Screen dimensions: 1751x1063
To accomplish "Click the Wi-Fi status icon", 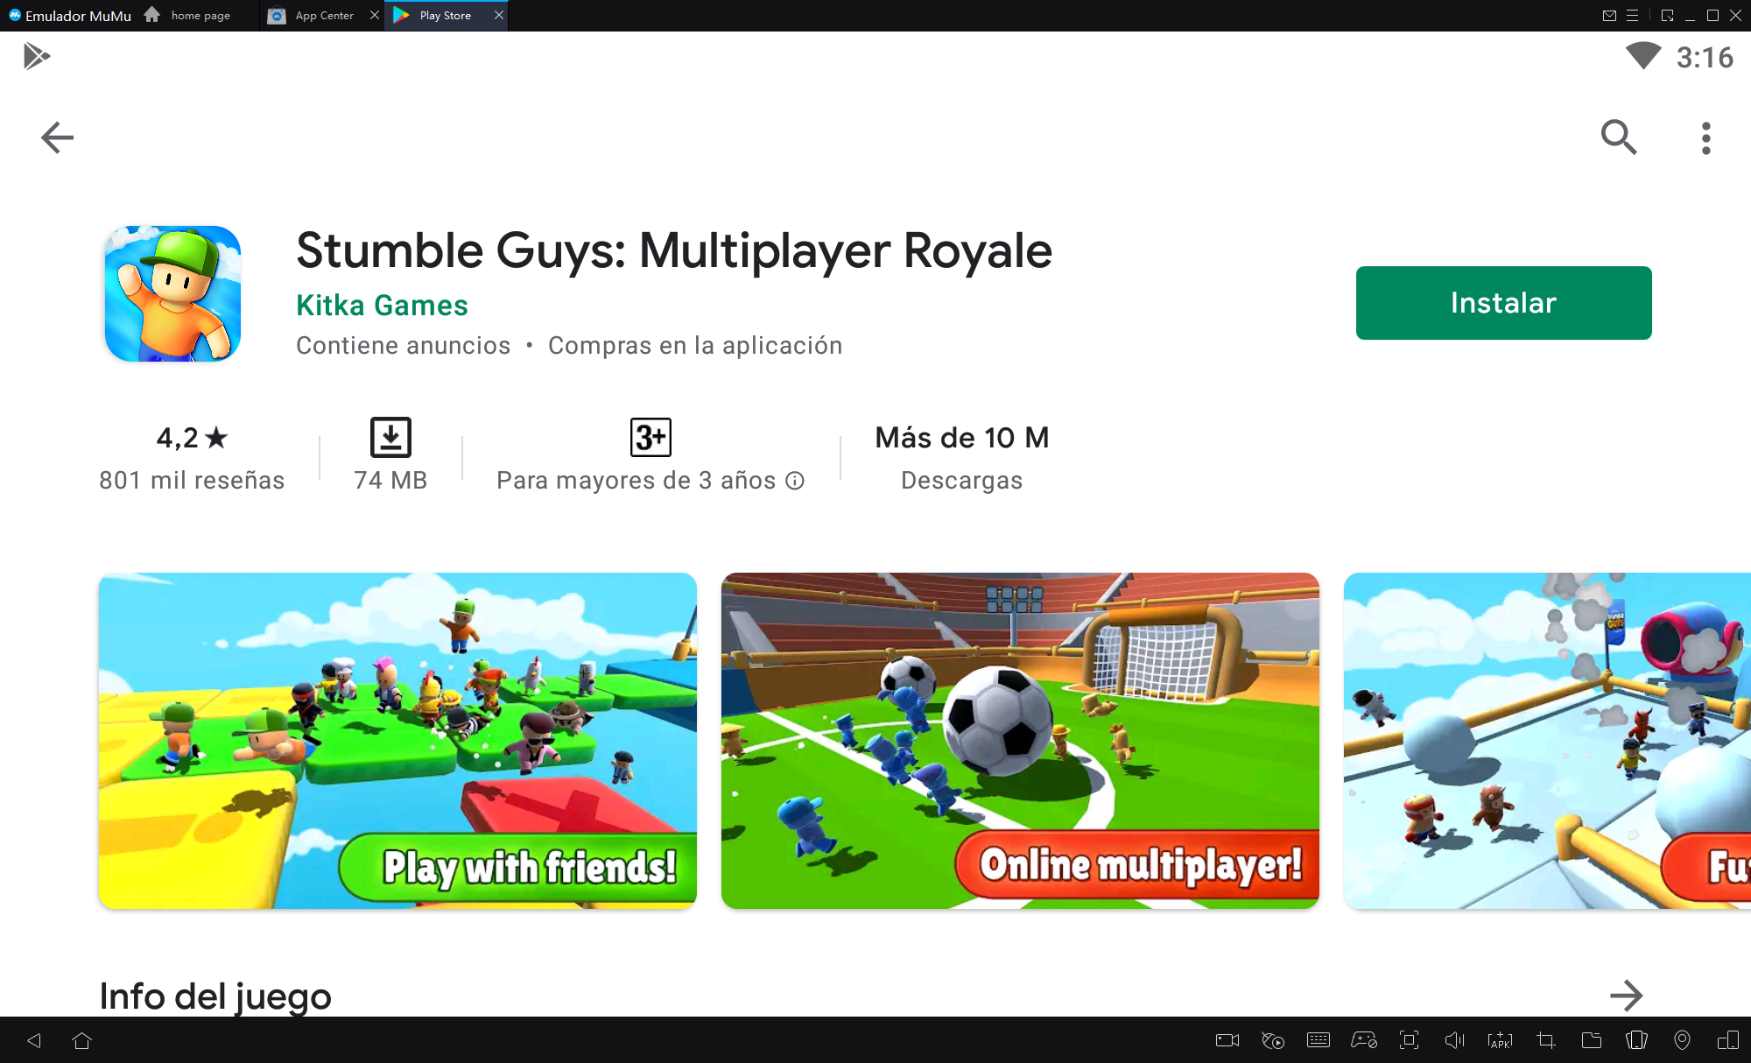I will (x=1643, y=56).
